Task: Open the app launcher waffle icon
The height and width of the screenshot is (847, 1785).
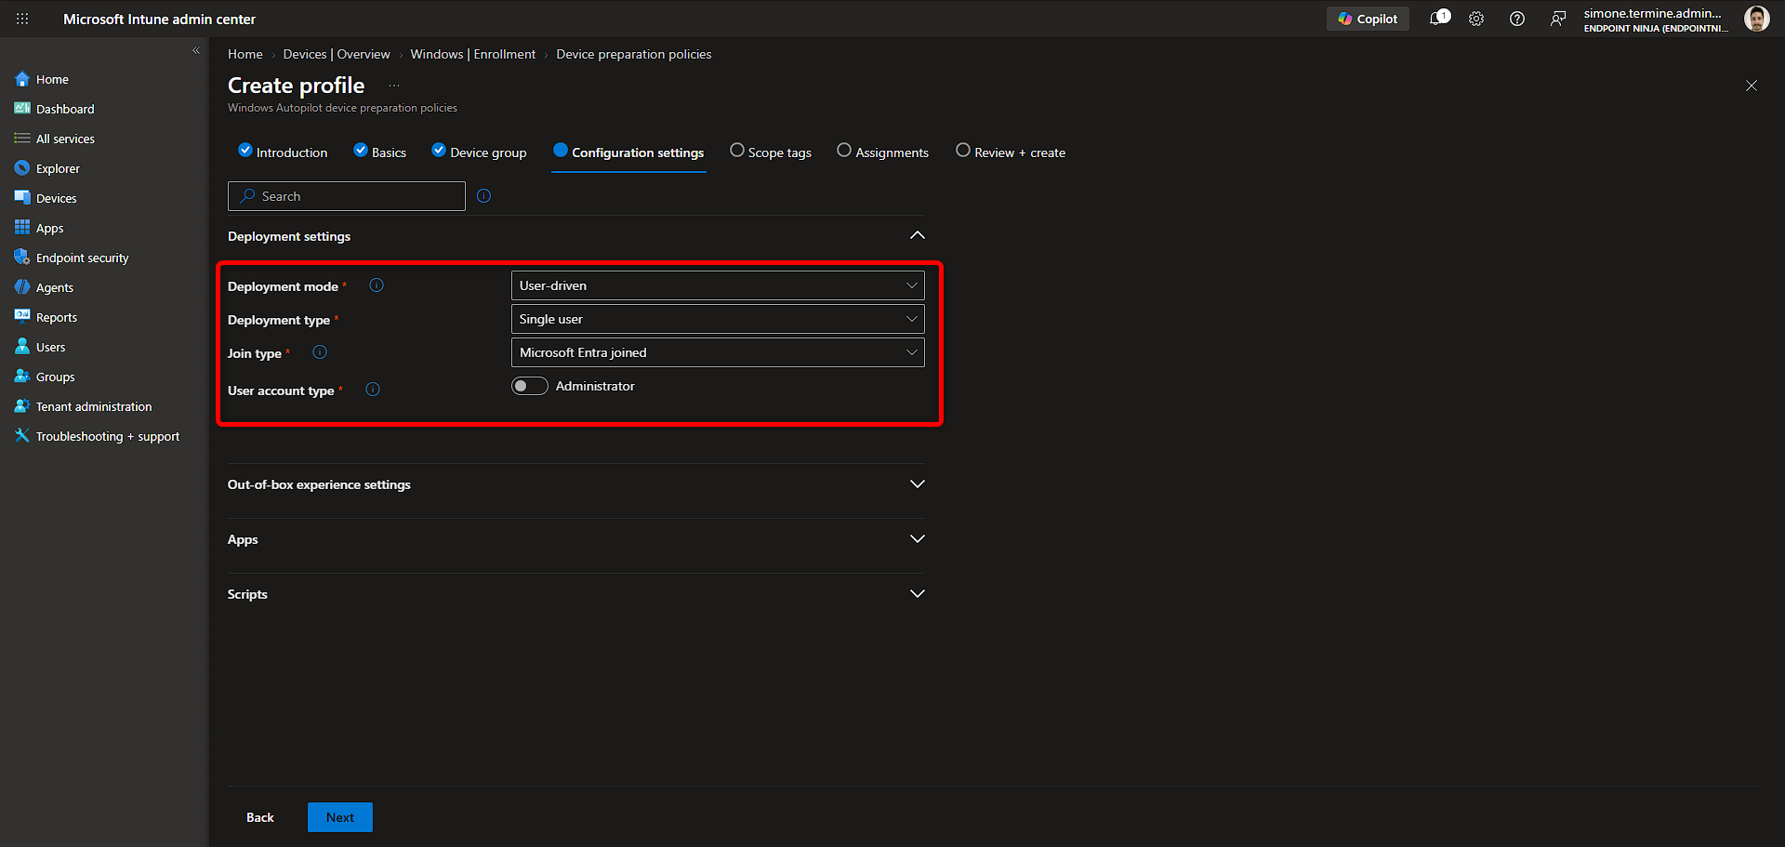Action: pos(22,19)
